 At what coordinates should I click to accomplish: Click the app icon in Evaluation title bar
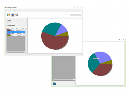coord(6,7)
